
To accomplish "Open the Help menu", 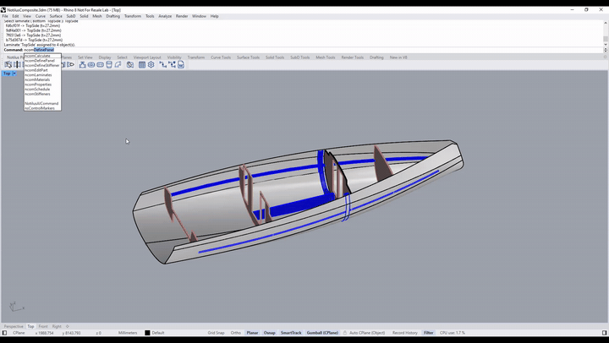I will 214,16.
